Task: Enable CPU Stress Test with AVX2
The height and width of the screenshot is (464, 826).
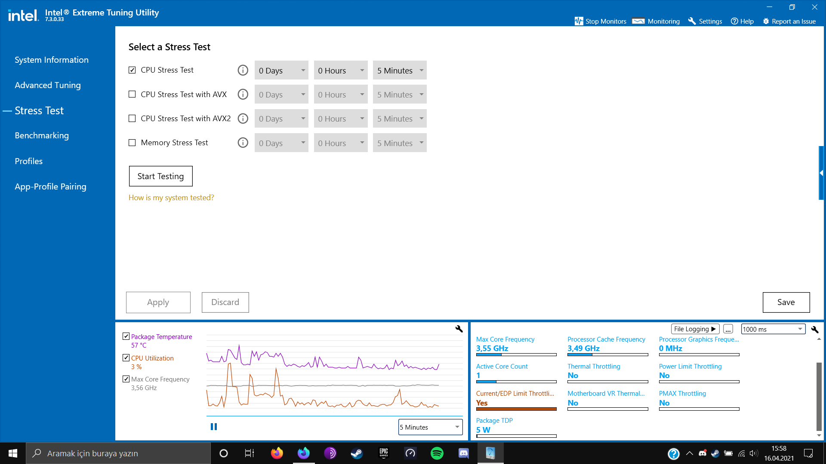Action: pyautogui.click(x=132, y=119)
